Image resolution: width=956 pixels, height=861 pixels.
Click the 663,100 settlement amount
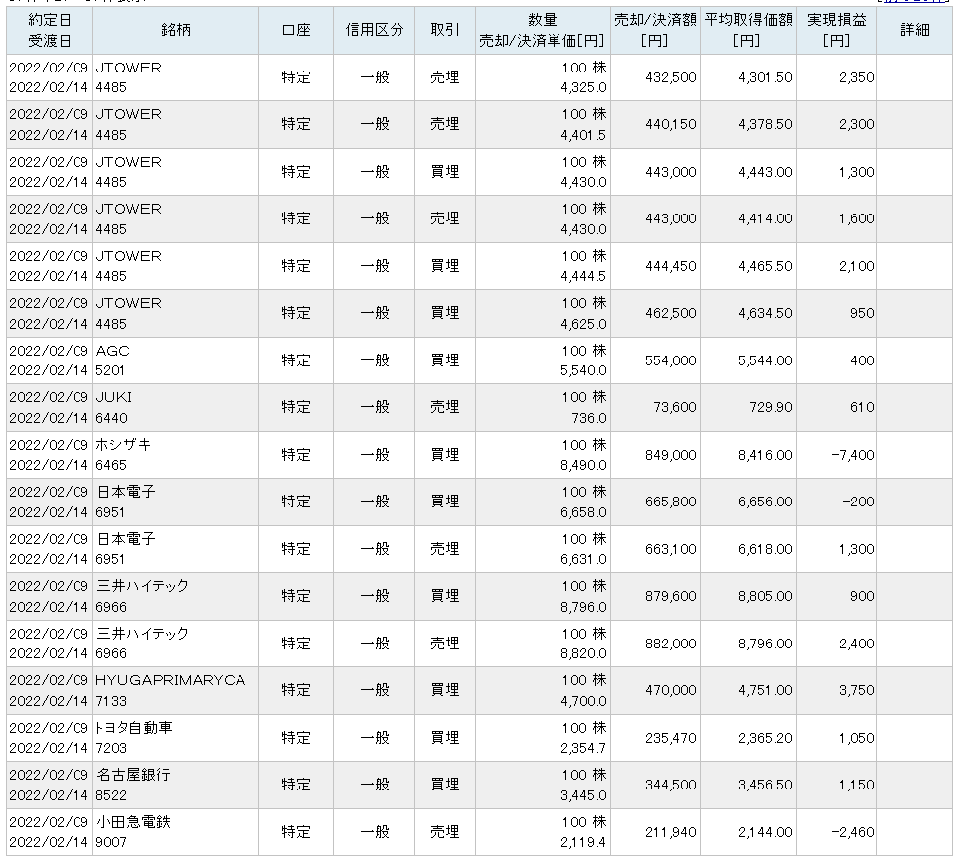670,549
